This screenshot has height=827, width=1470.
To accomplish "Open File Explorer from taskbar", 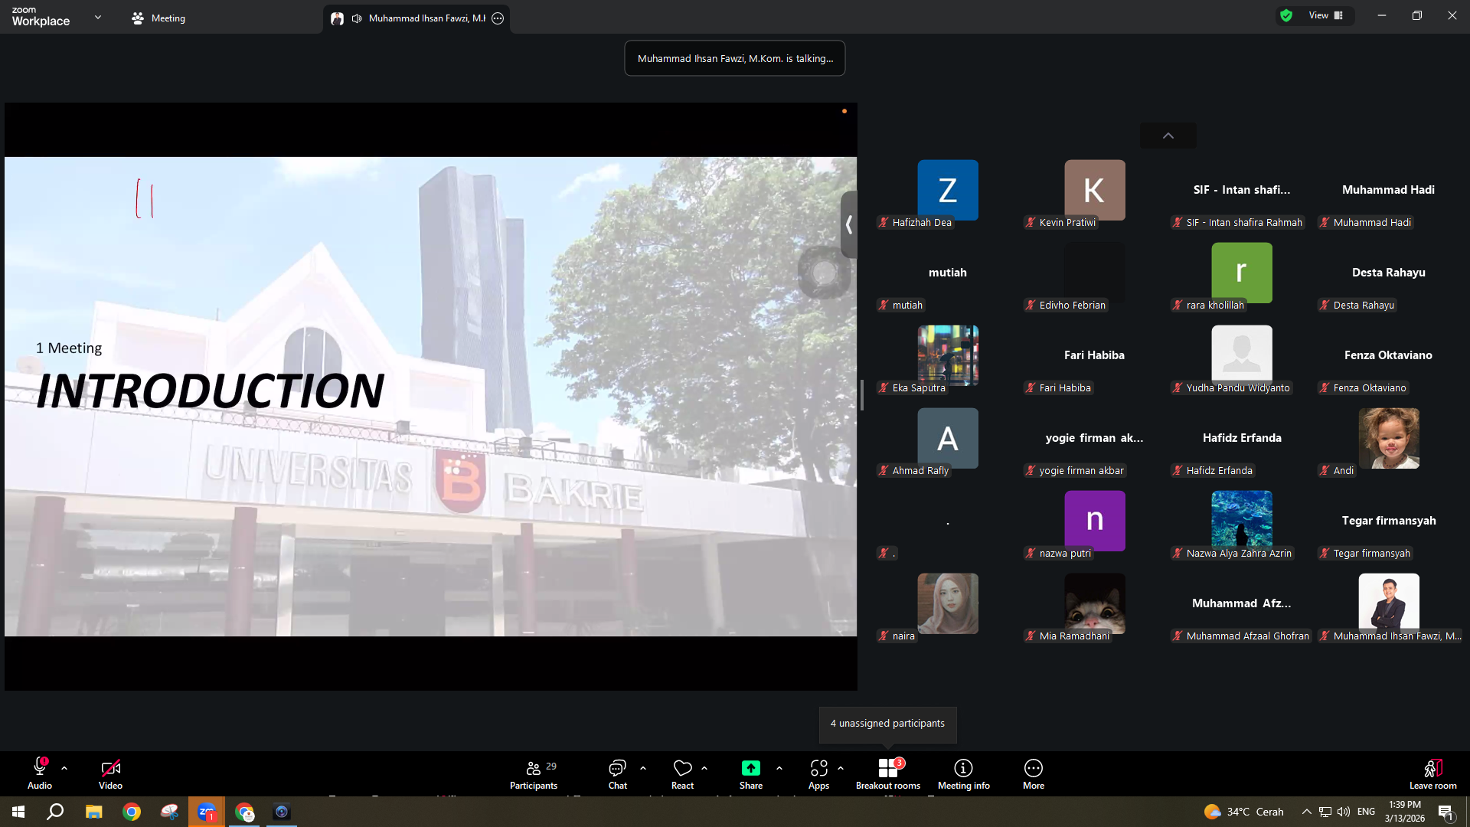I will 93,812.
